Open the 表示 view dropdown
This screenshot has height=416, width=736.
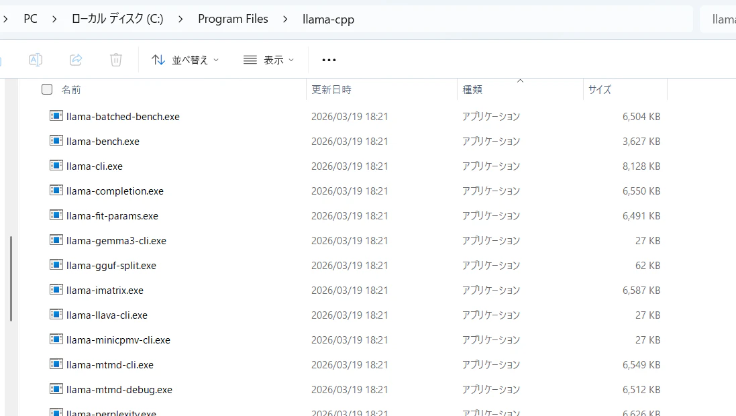tap(269, 60)
